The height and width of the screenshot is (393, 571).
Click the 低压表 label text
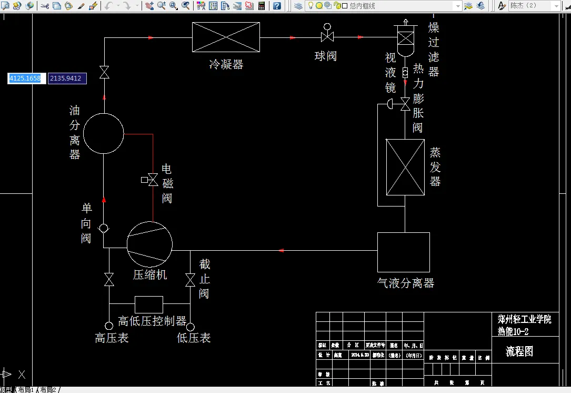[193, 338]
